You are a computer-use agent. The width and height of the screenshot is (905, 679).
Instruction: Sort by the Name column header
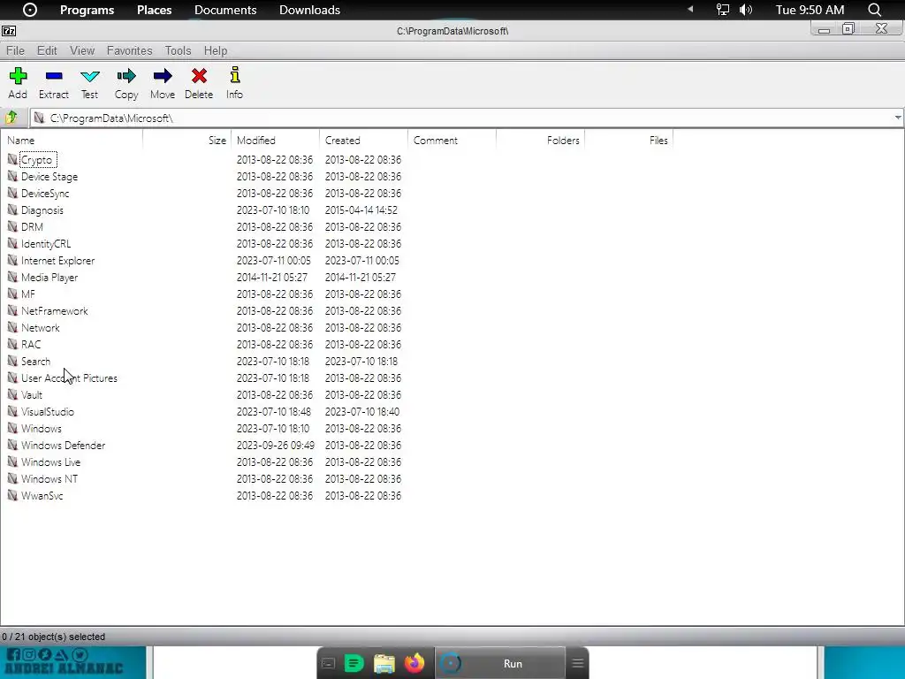click(x=72, y=141)
